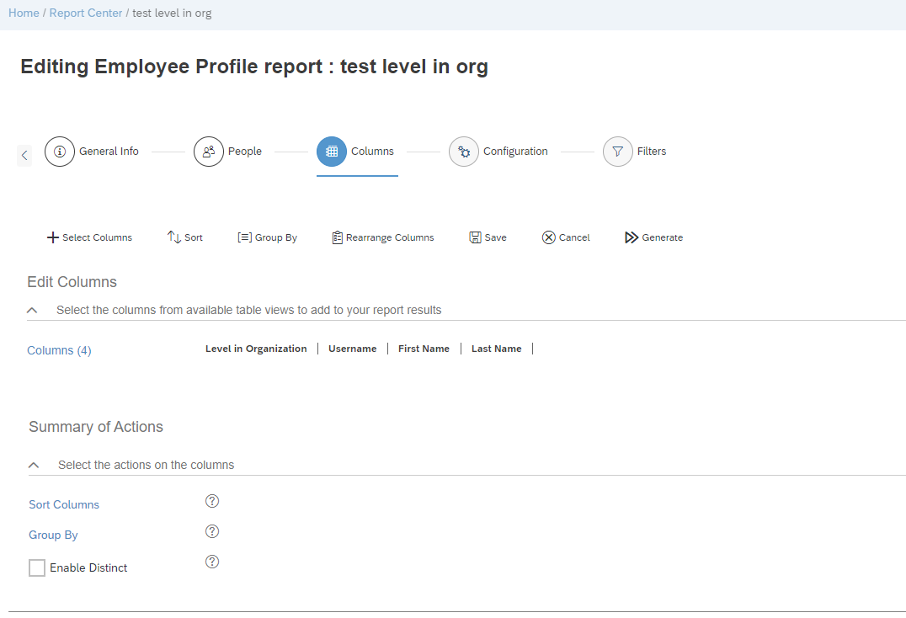Go to the General Info step
Viewport: 906px width, 618px height.
pyautogui.click(x=109, y=152)
